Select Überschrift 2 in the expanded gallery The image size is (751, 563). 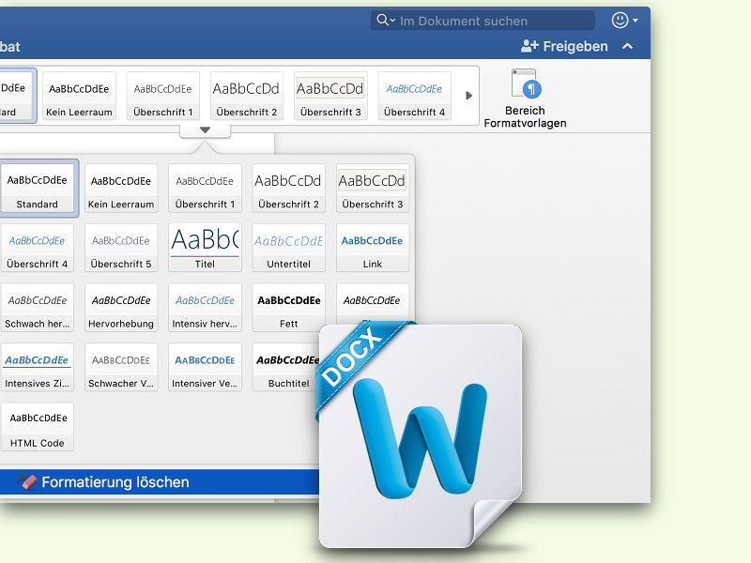coord(289,188)
